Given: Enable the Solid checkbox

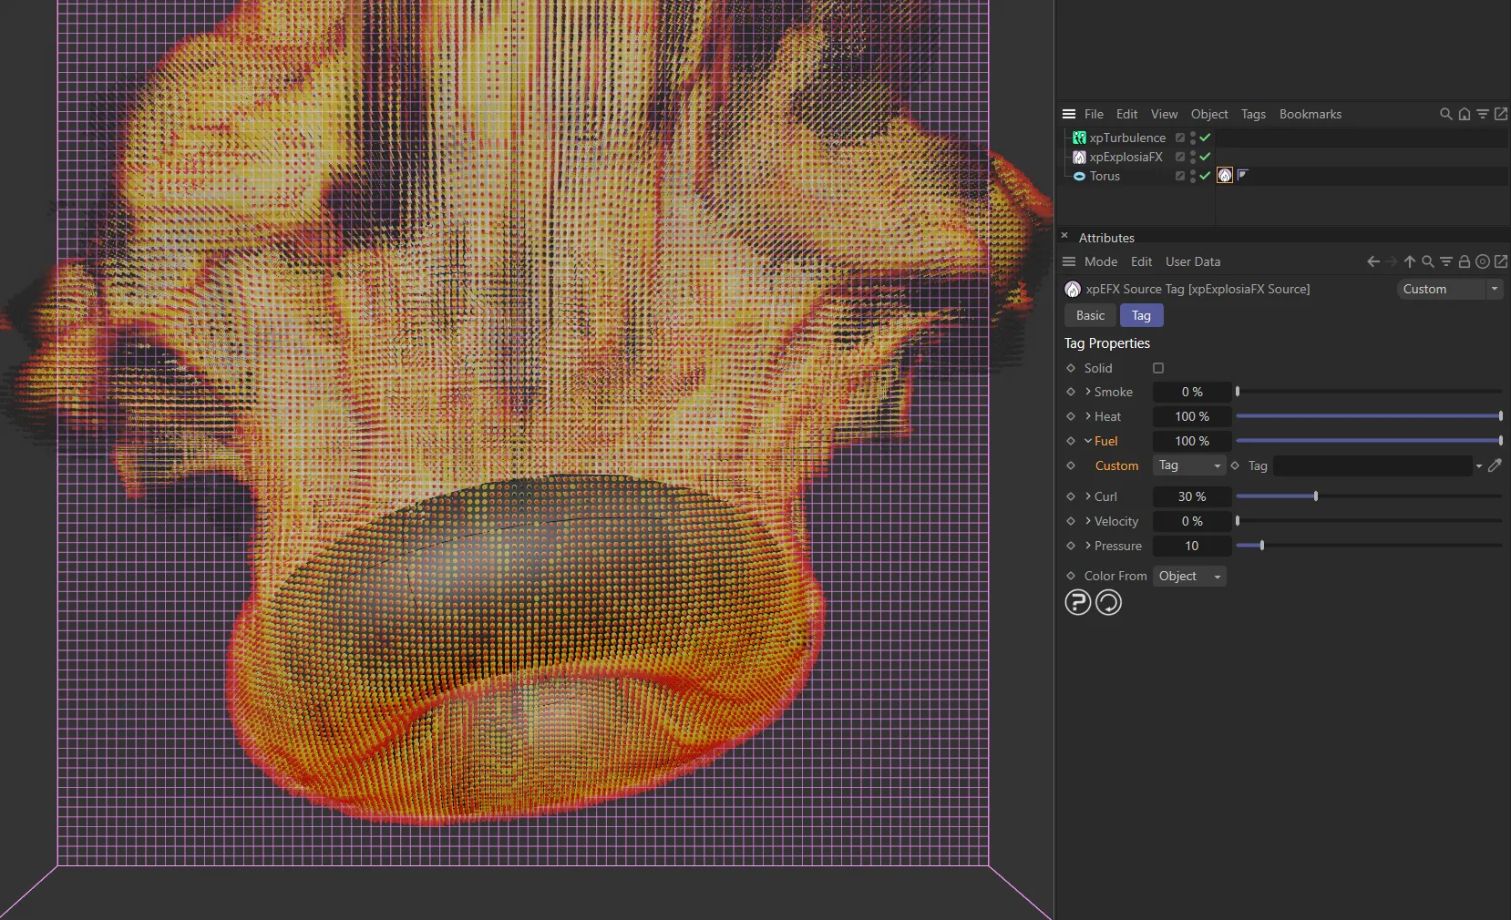Looking at the screenshot, I should [x=1157, y=368].
